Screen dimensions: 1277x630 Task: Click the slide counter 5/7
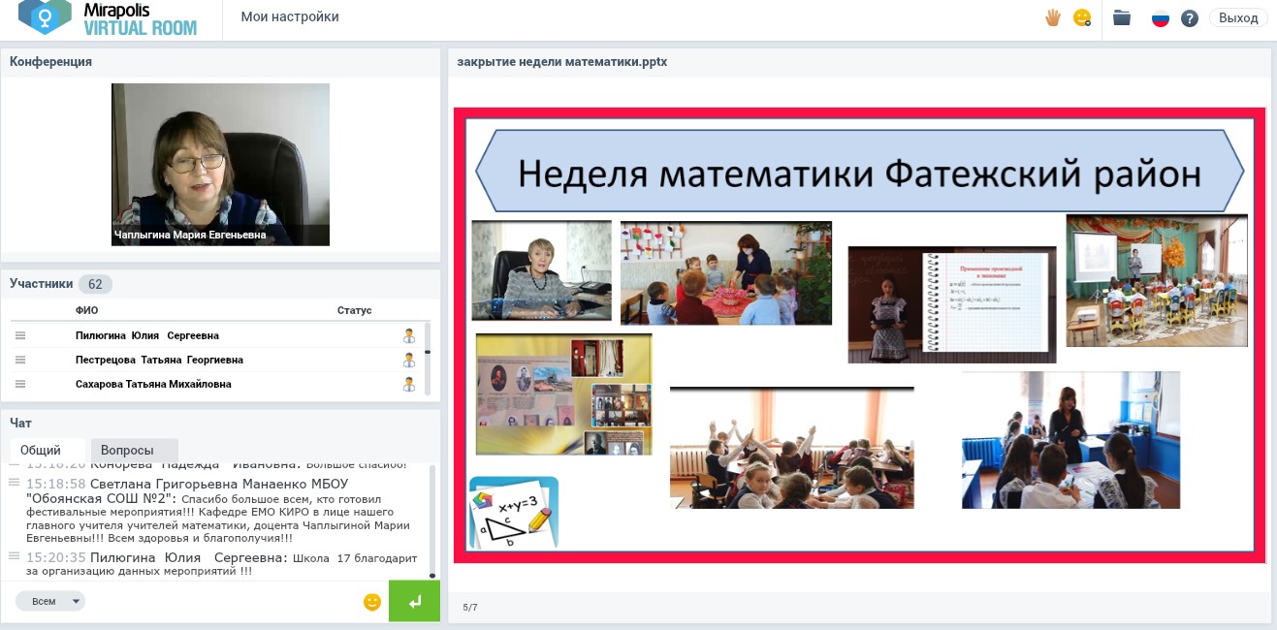[x=470, y=608]
